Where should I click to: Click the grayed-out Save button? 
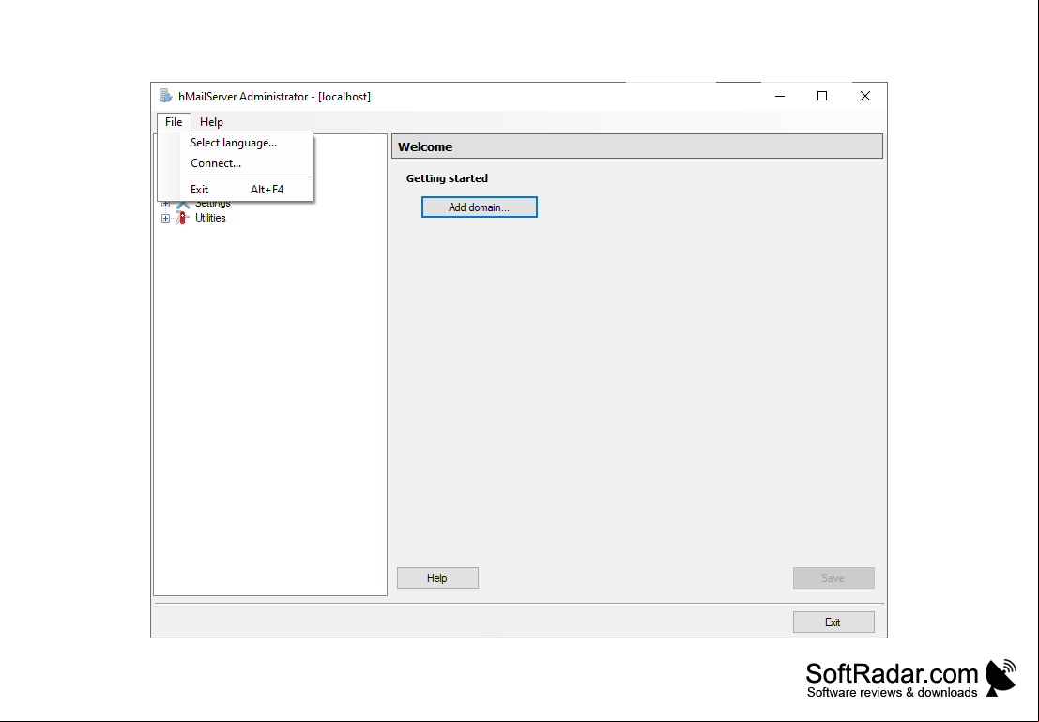(833, 578)
